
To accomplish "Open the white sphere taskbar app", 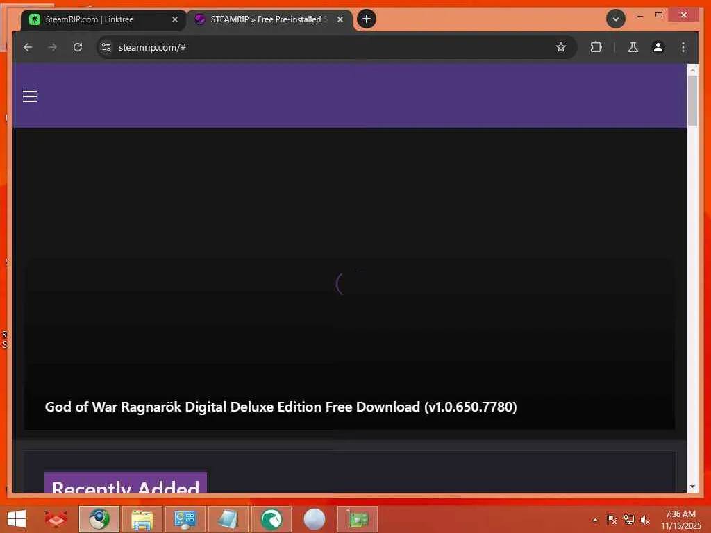I will pos(314,519).
